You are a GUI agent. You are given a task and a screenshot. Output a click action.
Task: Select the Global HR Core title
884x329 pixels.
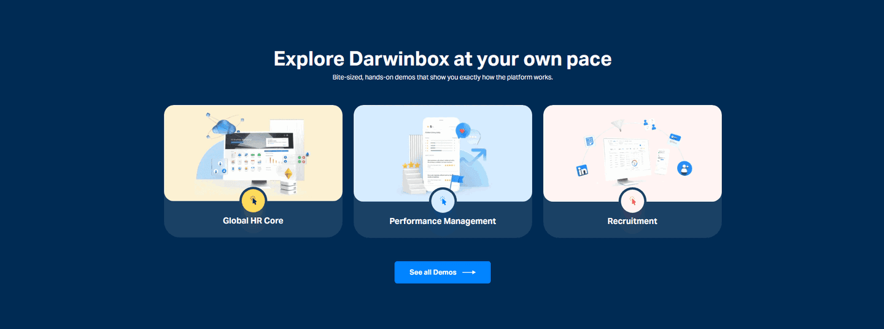point(253,220)
